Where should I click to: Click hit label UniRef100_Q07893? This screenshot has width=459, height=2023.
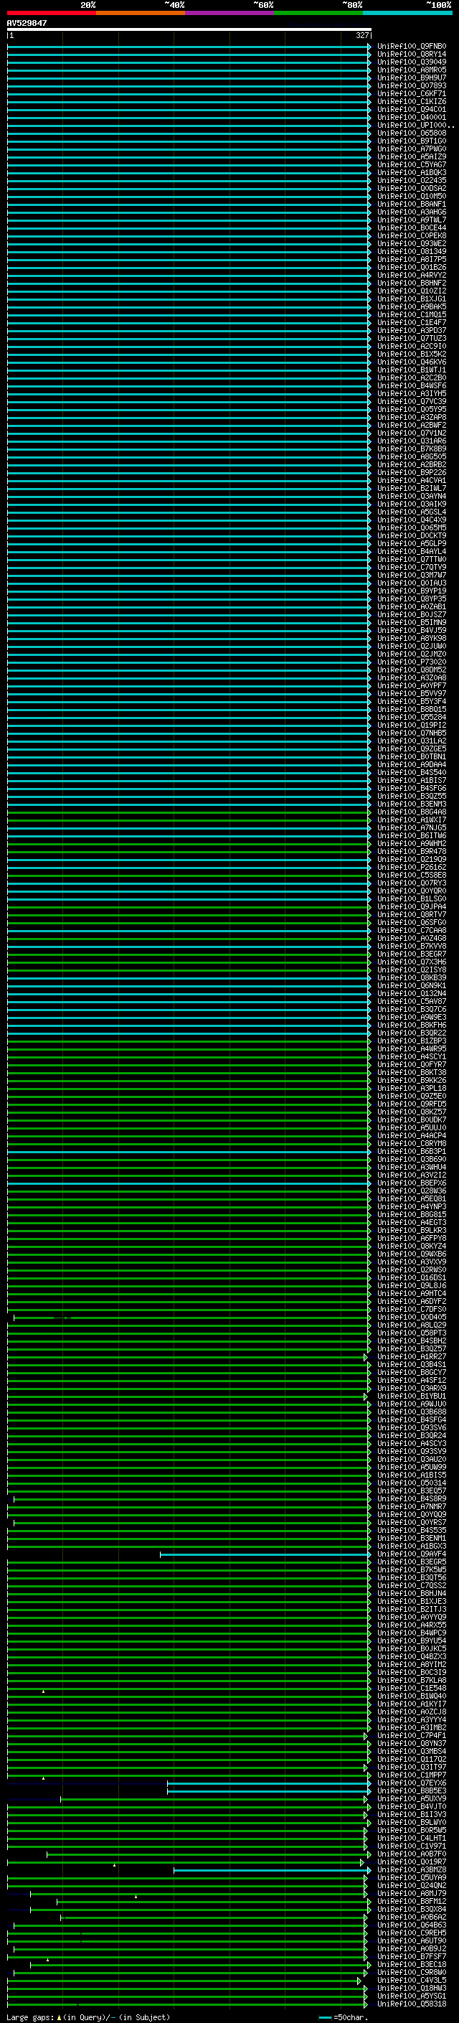[x=412, y=85]
